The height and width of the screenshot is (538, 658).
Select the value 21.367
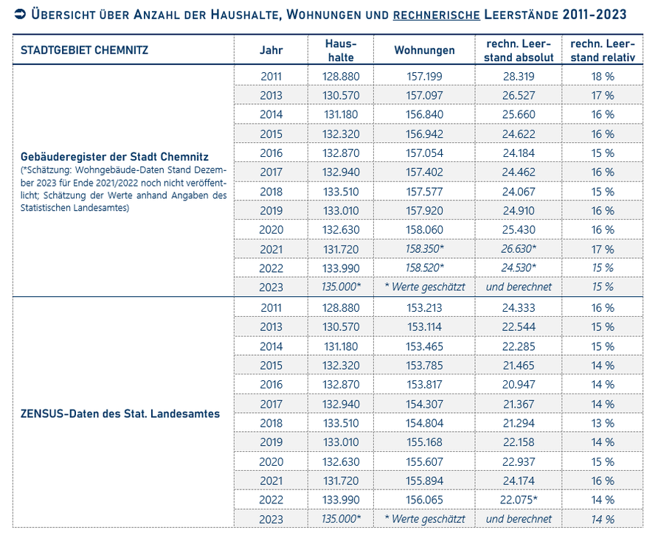pyautogui.click(x=519, y=404)
